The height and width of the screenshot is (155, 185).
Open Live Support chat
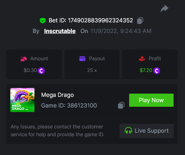pos(147,131)
